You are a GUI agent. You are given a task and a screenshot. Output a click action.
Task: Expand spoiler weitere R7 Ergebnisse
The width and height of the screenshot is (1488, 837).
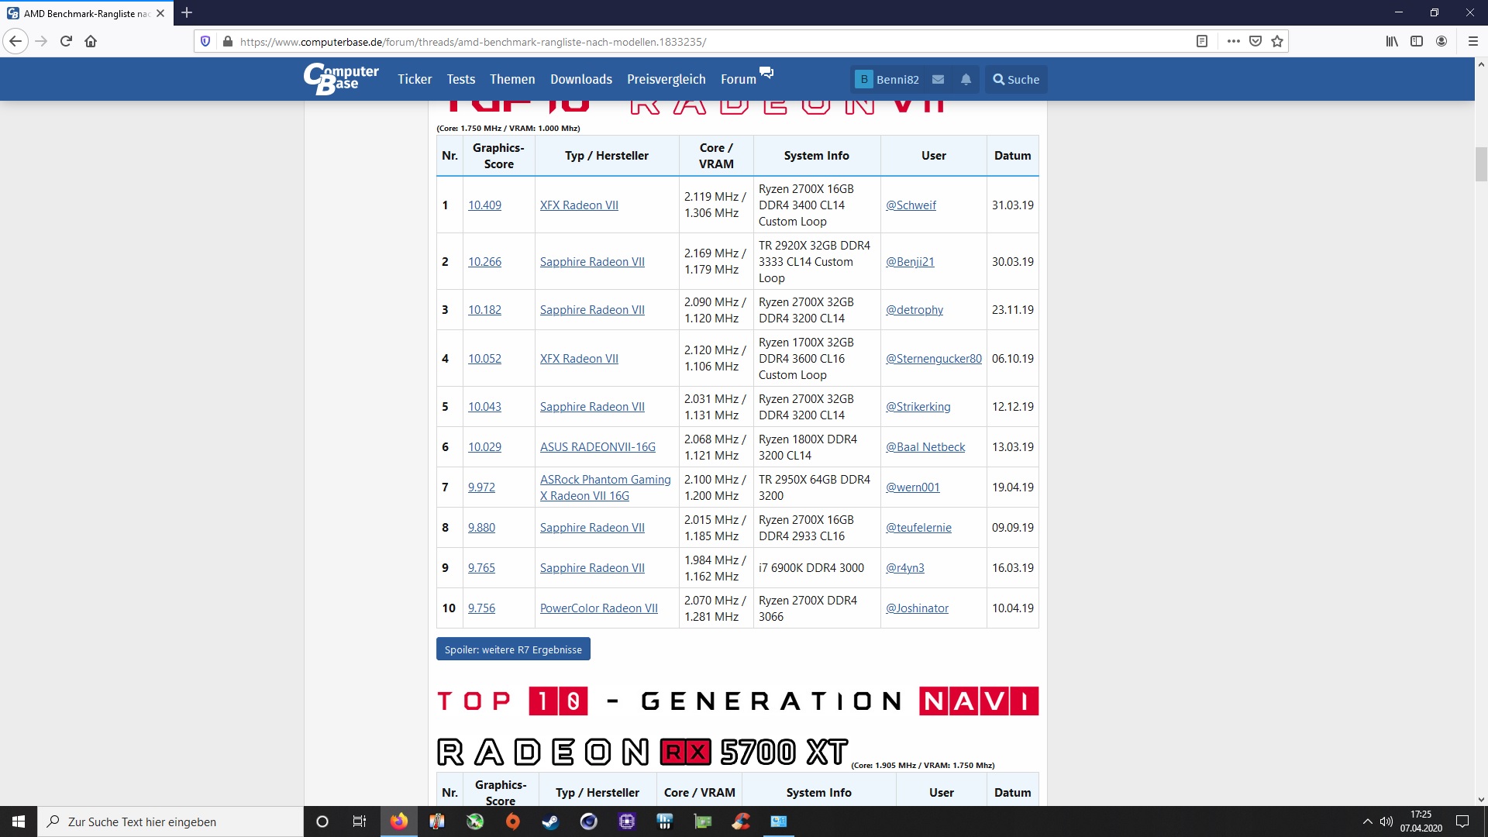click(513, 649)
